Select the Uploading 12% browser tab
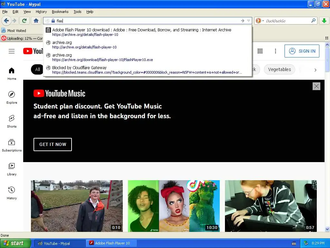 coord(22,38)
